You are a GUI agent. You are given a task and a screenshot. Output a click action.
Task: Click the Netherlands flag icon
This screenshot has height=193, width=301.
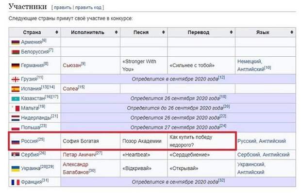tap(16, 118)
